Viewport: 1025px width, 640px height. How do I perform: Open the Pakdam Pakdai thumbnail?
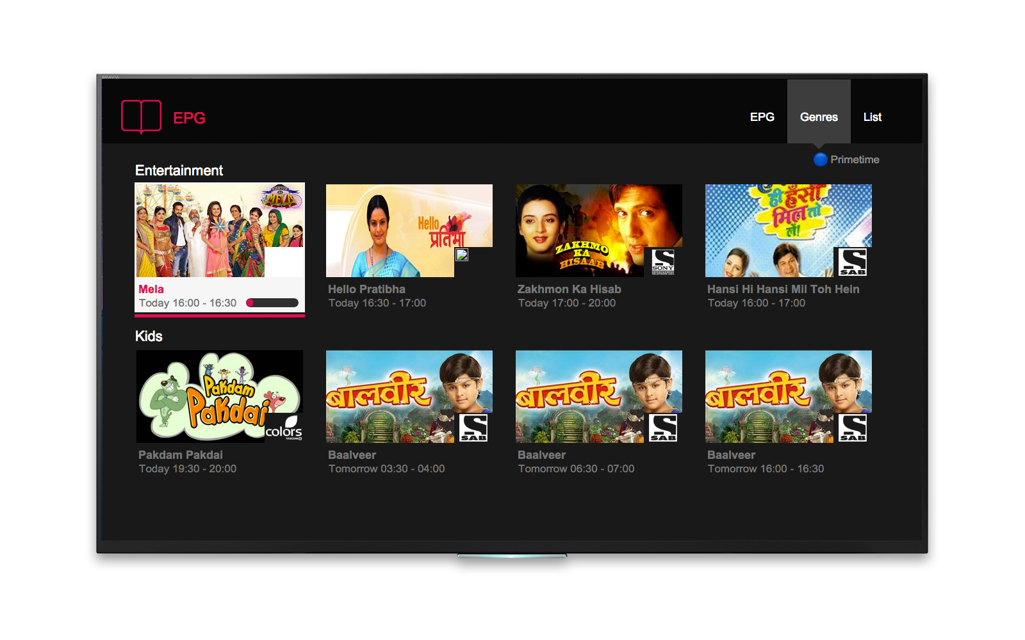point(220,396)
